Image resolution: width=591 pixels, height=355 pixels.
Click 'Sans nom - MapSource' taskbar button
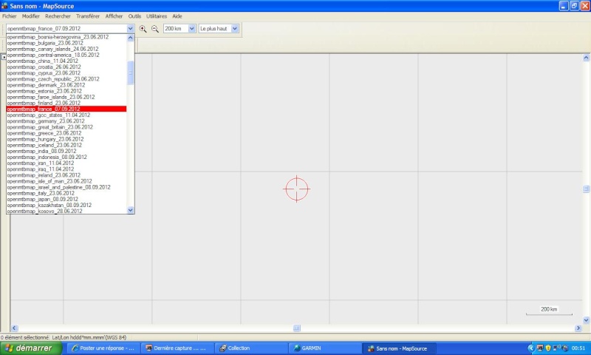click(398, 348)
